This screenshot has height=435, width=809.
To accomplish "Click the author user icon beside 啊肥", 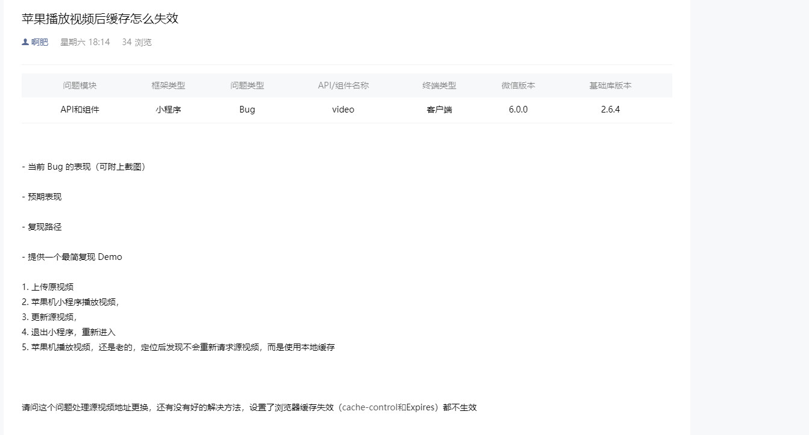I will [x=25, y=42].
